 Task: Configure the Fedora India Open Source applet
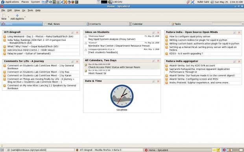coord(235,33)
